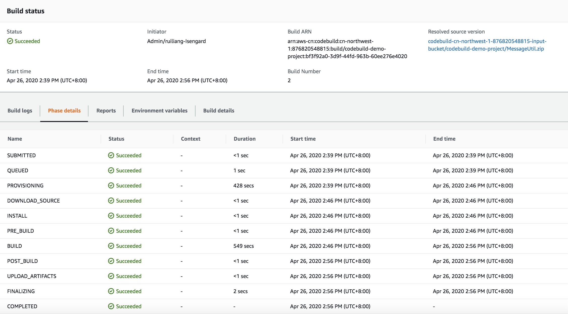Click the PROVISIONING row success check icon
The image size is (568, 314).
click(x=111, y=185)
